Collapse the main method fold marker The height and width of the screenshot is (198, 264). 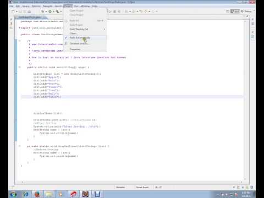[20, 67]
